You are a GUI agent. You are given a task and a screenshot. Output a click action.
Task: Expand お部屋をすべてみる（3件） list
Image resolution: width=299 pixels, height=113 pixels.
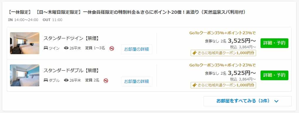tap(248, 101)
